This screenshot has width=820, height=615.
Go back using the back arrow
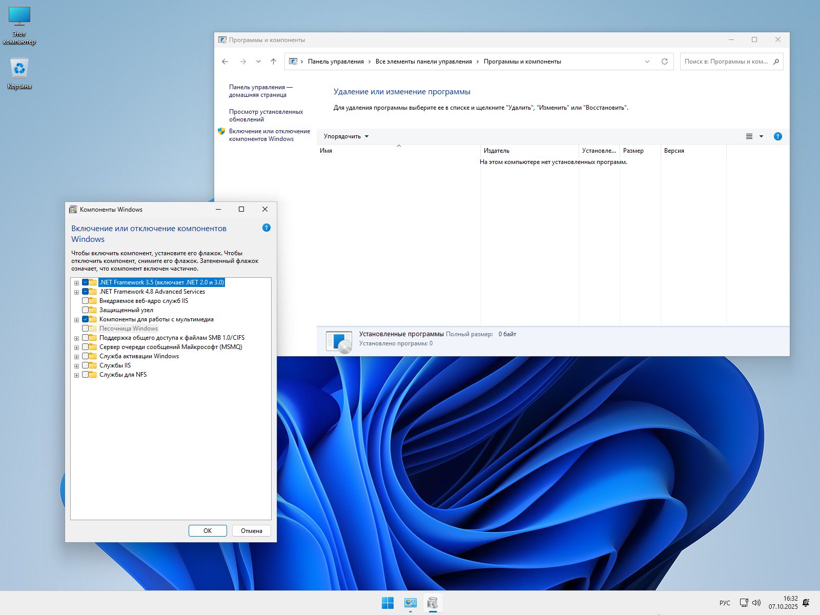coord(225,61)
